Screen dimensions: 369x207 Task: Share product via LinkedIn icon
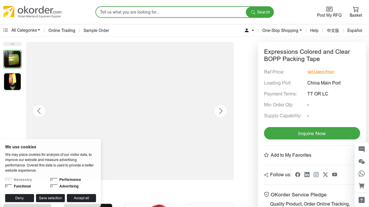click(307, 175)
